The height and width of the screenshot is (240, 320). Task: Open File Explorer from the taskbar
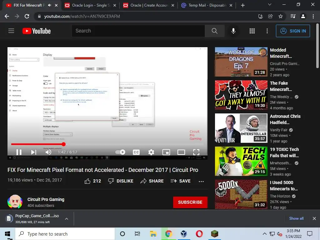pos(153,234)
